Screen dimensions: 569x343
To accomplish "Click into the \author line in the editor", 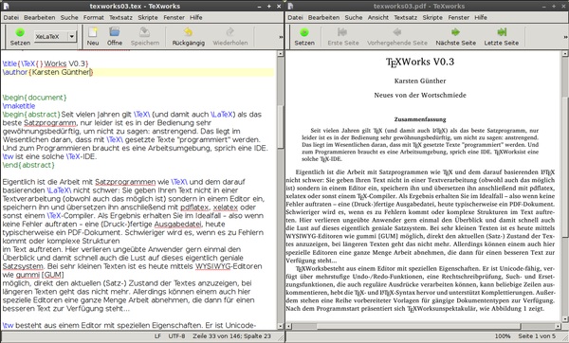I will pyautogui.click(x=138, y=72).
